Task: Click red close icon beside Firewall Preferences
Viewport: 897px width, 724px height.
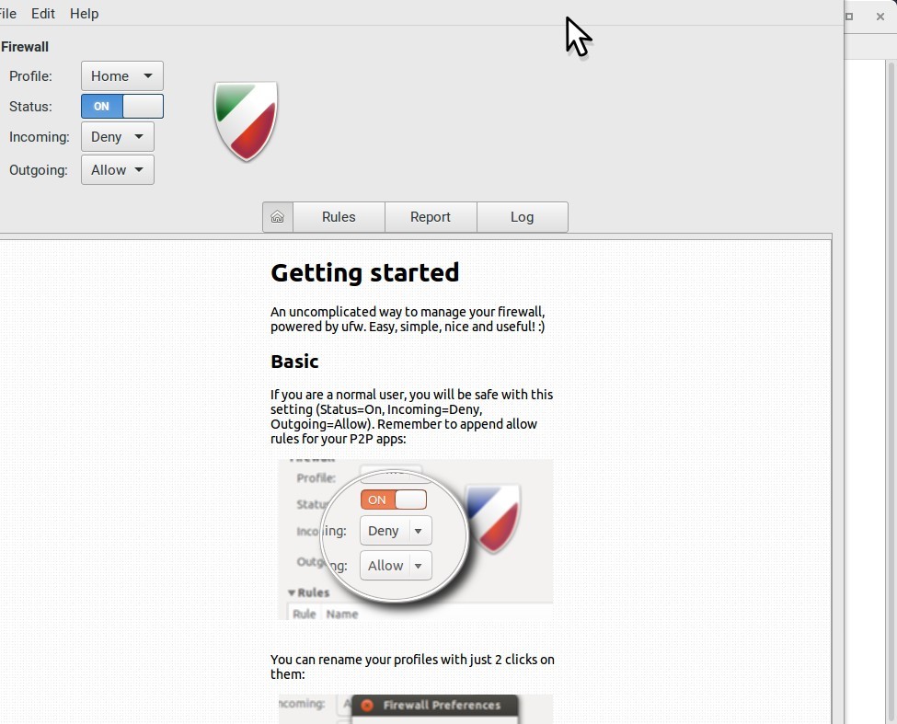Action: (x=366, y=706)
